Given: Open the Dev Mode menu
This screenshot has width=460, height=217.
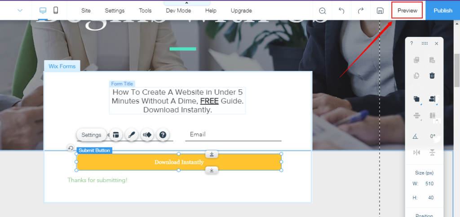Looking at the screenshot, I should pos(178,11).
